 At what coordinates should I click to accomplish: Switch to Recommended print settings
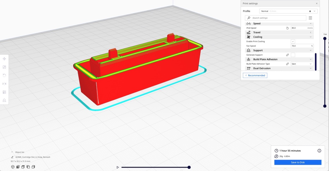point(255,75)
